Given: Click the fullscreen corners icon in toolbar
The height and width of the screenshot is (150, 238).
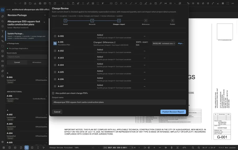Looking at the screenshot, I should tap(228, 3).
